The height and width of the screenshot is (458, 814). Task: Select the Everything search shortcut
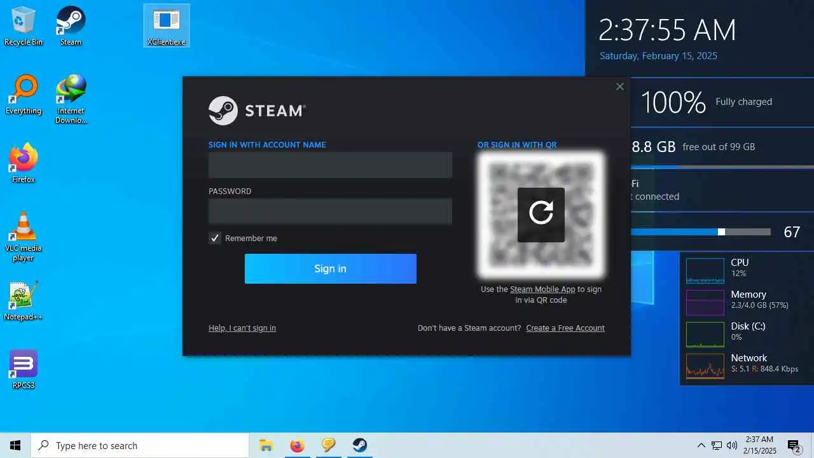pyautogui.click(x=24, y=95)
